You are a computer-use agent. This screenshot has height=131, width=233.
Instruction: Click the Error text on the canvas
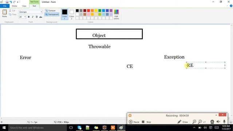click(25, 57)
